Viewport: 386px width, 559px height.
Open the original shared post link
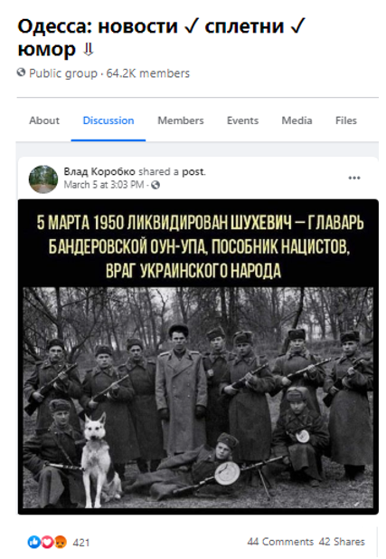click(193, 171)
